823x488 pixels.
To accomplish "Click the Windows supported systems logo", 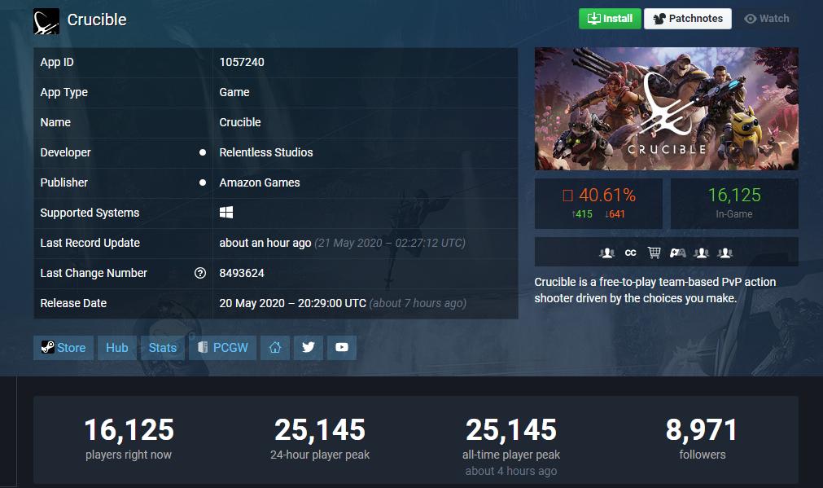I will (x=225, y=212).
